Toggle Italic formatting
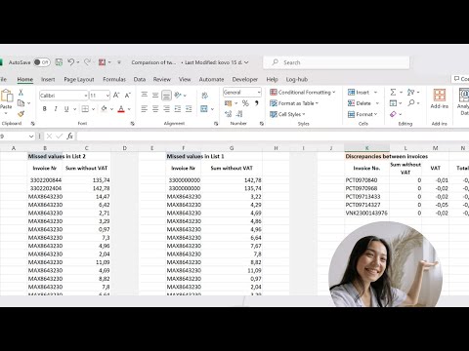 tap(56, 109)
